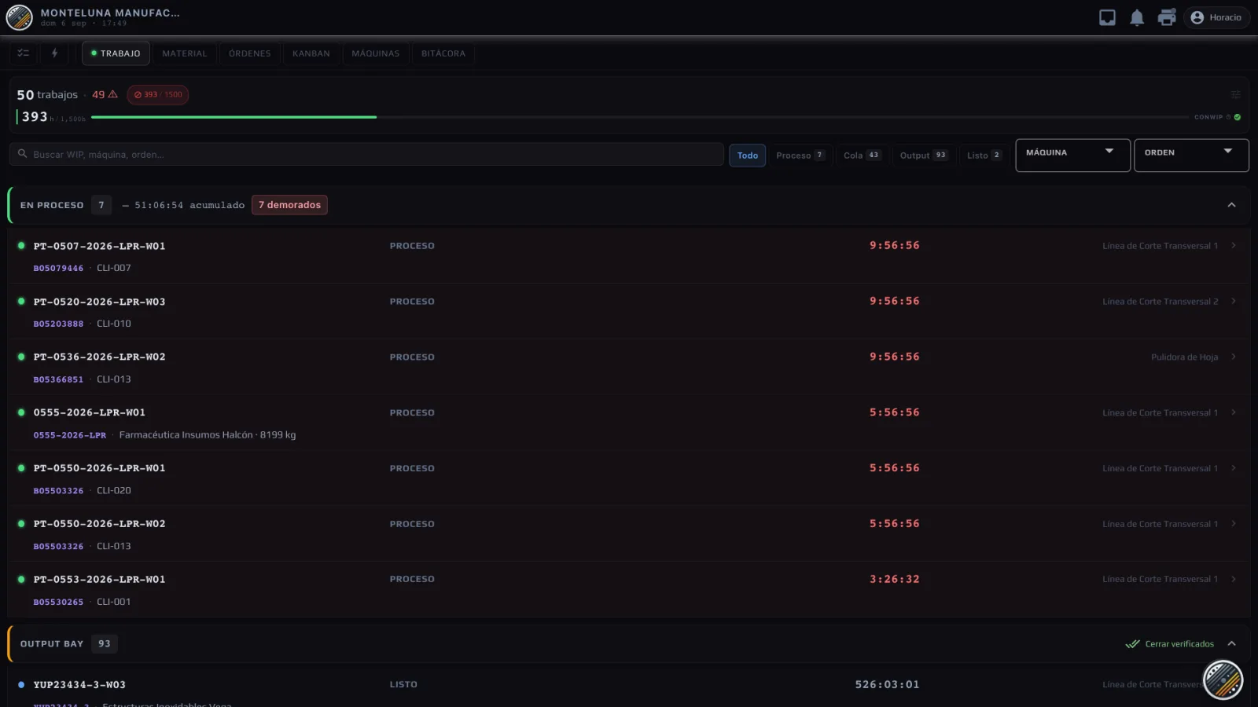Collapse the EN PROCESO section
This screenshot has height=707, width=1258.
(1231, 205)
